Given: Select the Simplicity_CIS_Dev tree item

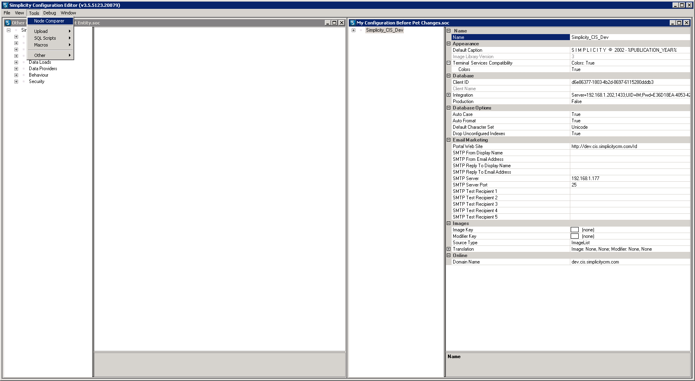Looking at the screenshot, I should pos(385,30).
